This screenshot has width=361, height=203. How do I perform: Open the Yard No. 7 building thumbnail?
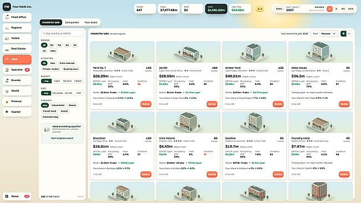(122, 52)
